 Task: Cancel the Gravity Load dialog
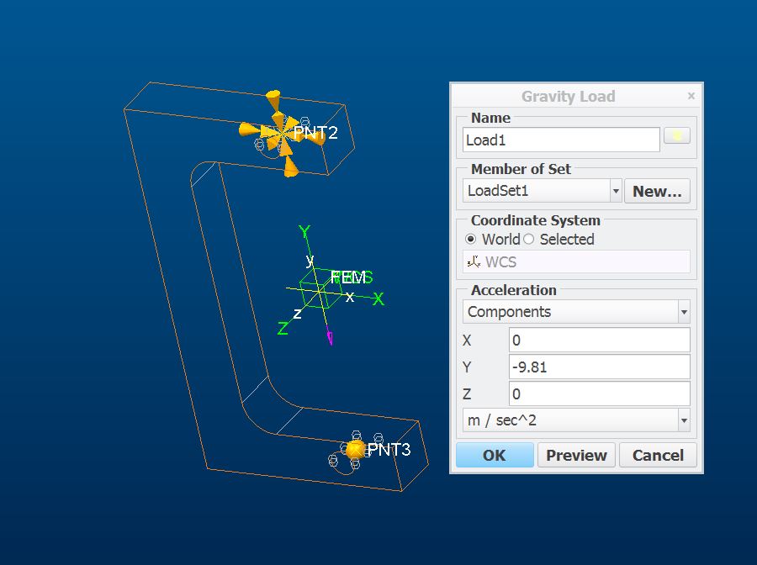tap(658, 455)
